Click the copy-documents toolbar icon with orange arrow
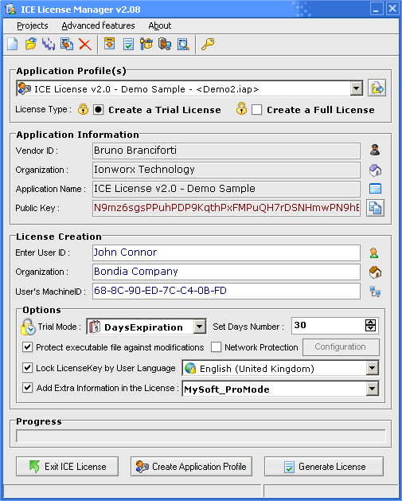This screenshot has height=501, width=402. [x=67, y=44]
